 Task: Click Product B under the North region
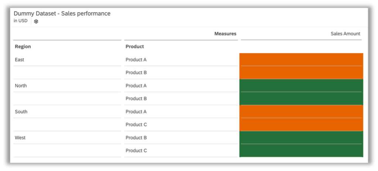pos(136,99)
